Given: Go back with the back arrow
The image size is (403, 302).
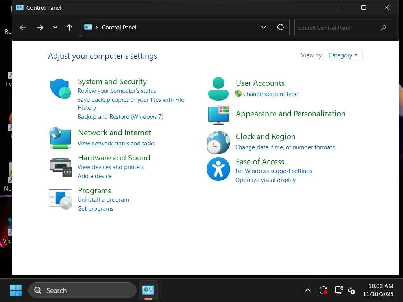Looking at the screenshot, I should (23, 28).
